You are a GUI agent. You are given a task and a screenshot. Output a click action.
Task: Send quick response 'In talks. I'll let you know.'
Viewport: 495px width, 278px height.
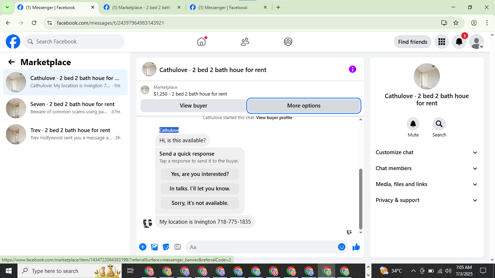[200, 189]
